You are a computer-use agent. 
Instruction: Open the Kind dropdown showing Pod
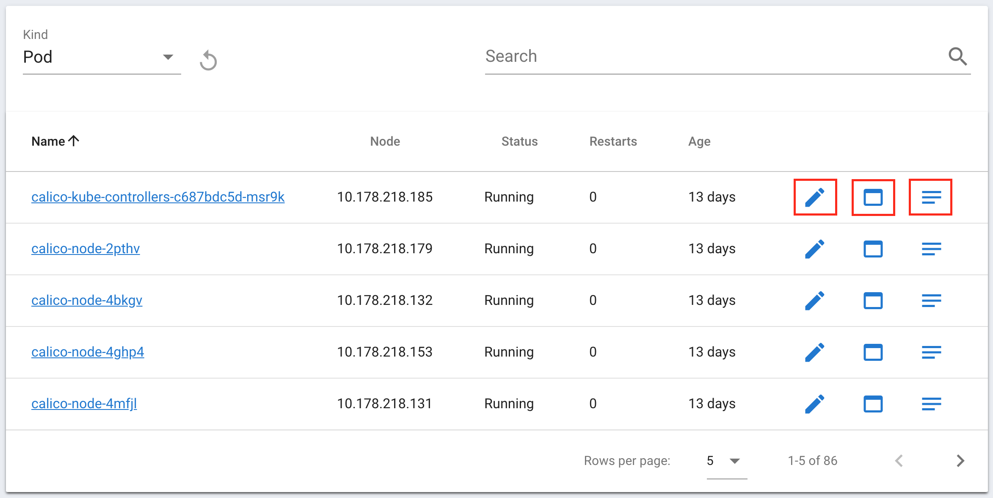click(102, 57)
